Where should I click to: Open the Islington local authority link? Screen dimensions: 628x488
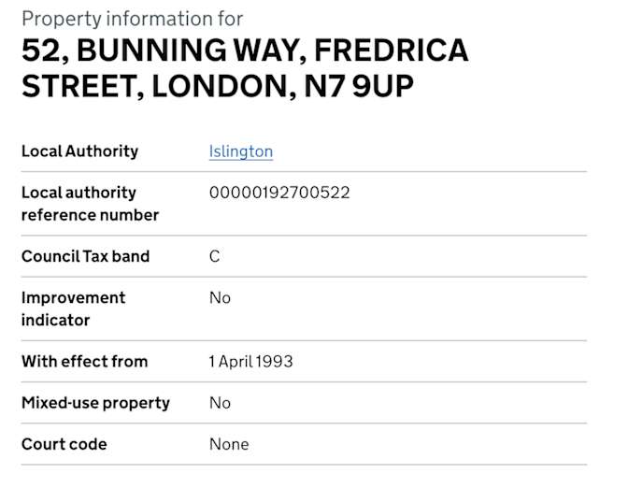pos(241,151)
